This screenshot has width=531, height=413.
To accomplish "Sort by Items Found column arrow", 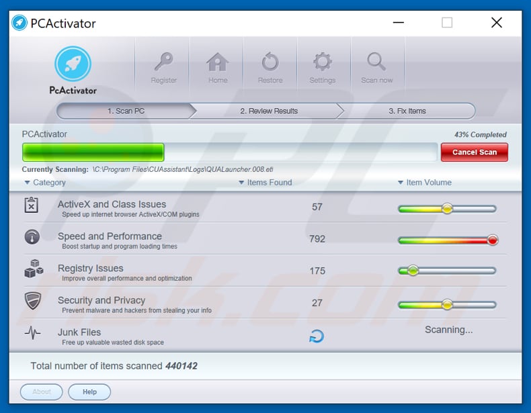I will coord(241,183).
